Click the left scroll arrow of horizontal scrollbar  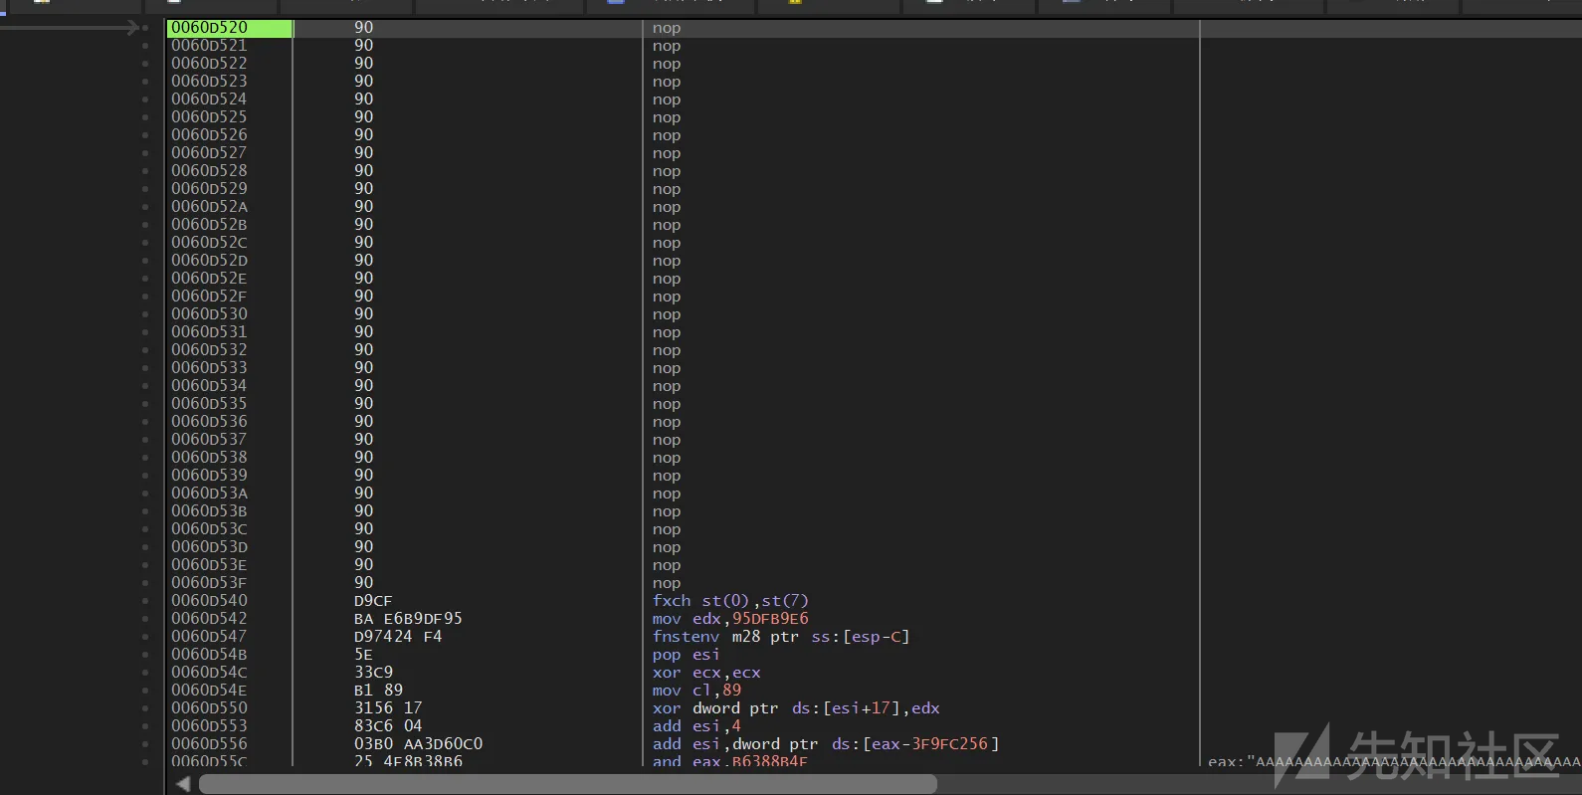[x=183, y=784]
